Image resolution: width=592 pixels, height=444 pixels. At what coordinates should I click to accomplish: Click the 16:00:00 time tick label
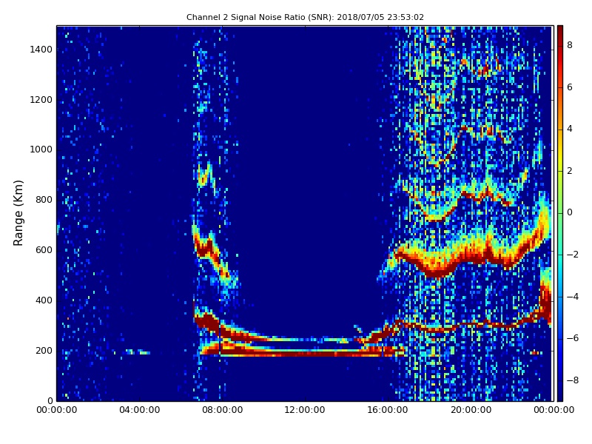pos(388,410)
